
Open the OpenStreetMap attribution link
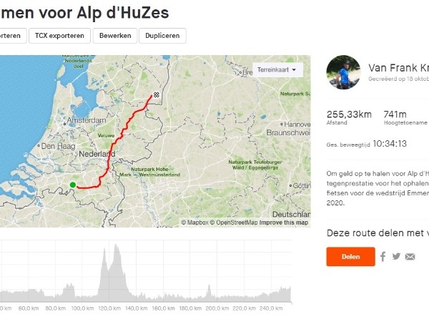click(x=234, y=223)
